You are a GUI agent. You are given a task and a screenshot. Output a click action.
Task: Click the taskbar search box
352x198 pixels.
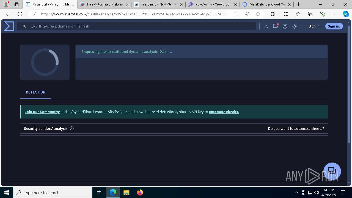point(53,193)
